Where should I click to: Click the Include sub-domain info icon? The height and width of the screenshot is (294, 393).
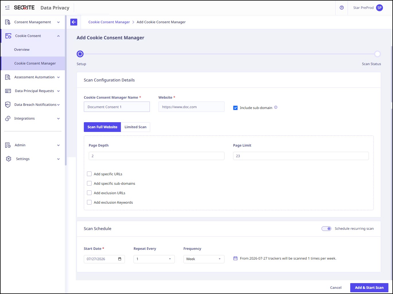point(276,108)
